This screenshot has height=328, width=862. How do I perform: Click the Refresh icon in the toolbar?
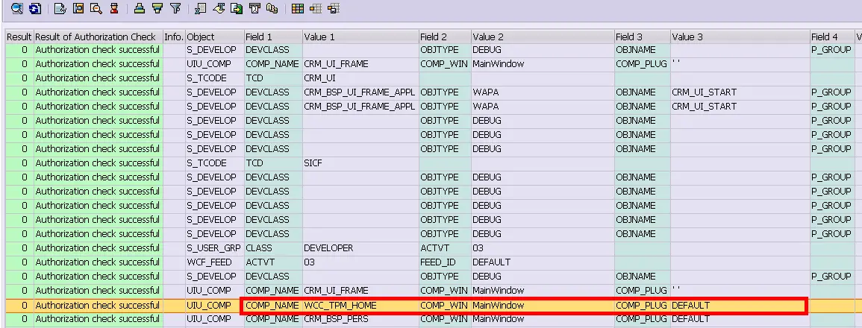click(x=34, y=8)
